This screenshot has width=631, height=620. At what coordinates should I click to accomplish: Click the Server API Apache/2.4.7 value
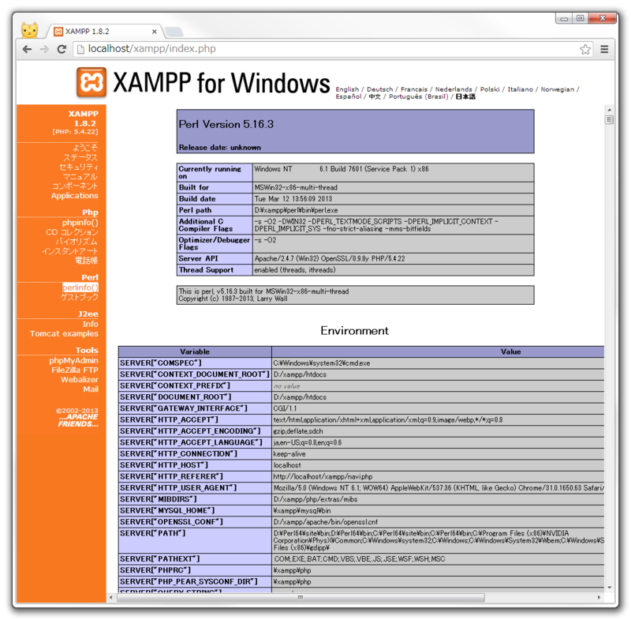click(330, 258)
